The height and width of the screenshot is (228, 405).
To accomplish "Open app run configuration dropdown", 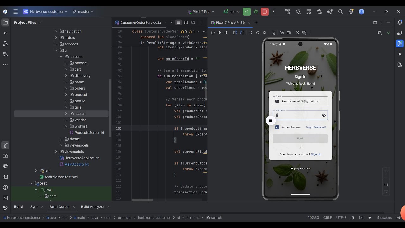I will [232, 12].
